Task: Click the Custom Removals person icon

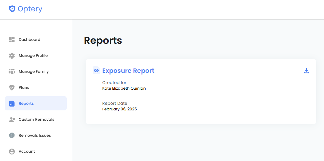Action: tap(12, 120)
